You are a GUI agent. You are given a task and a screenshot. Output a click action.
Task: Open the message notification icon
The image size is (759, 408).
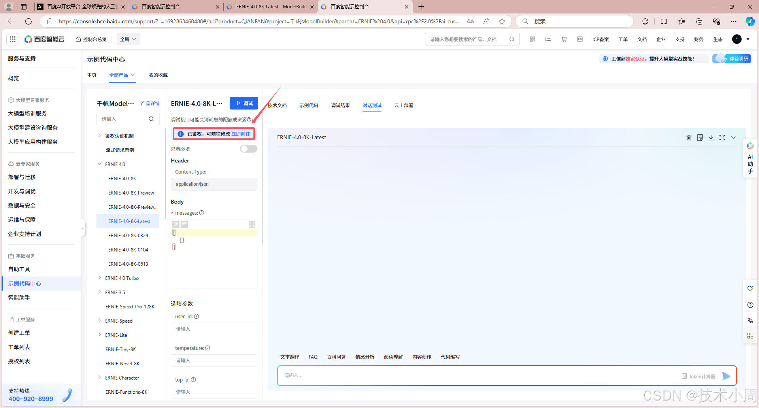point(548,39)
